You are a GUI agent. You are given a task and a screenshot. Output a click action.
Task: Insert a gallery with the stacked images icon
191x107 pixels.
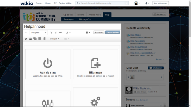35,39
